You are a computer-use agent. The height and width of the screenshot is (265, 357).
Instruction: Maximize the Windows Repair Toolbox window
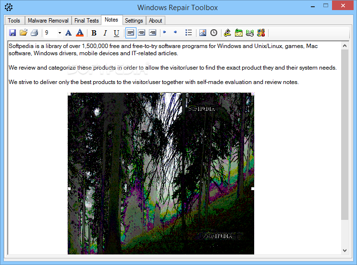click(326, 5)
